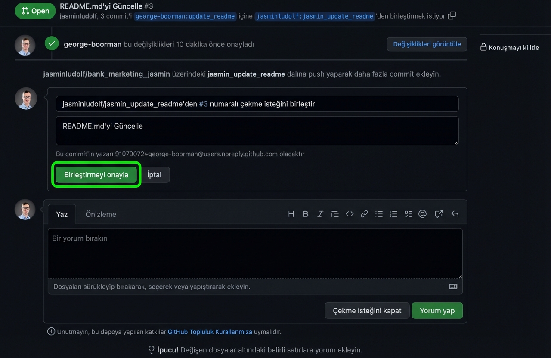This screenshot has width=551, height=358.
Task: Select the Yaz tab
Action: pos(62,214)
